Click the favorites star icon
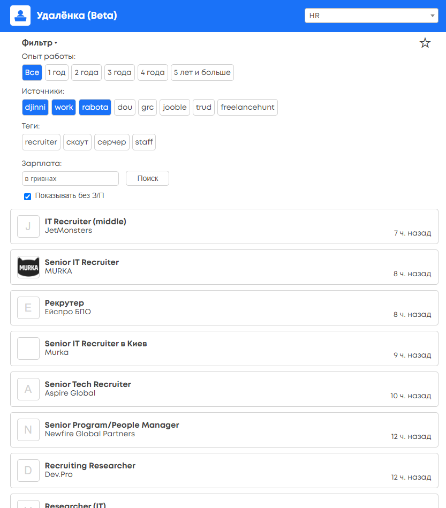This screenshot has width=446, height=508. pyautogui.click(x=425, y=43)
